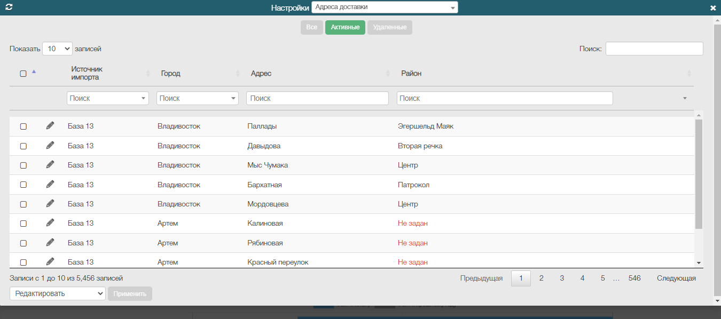Click the Применить button
The height and width of the screenshot is (319, 721).
pyautogui.click(x=130, y=293)
